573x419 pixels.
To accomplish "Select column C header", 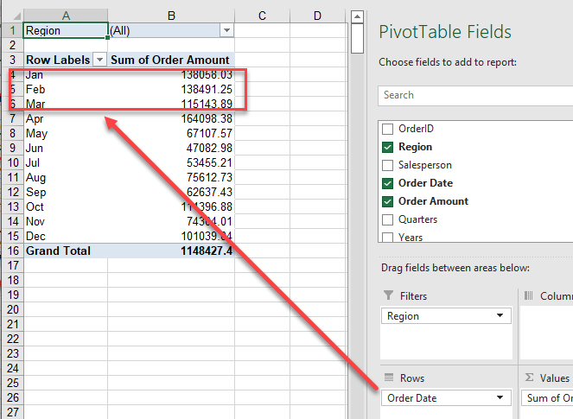I will click(x=261, y=15).
